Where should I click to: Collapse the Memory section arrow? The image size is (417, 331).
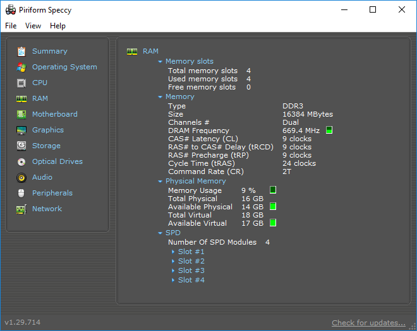coord(160,97)
